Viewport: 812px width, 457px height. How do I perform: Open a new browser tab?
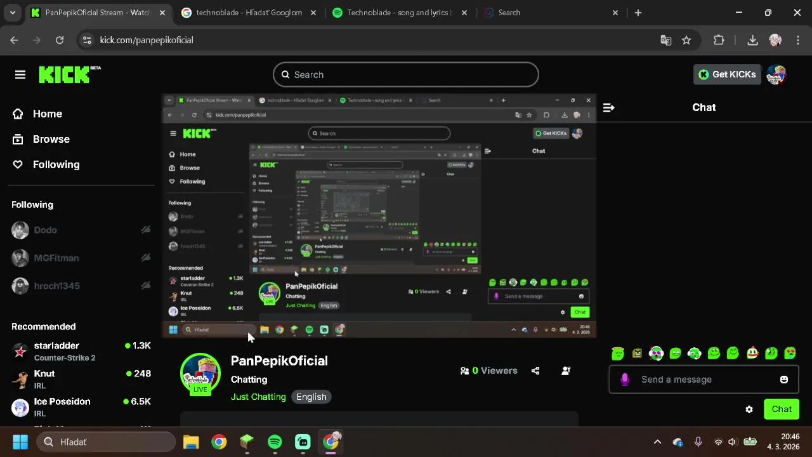tap(638, 13)
